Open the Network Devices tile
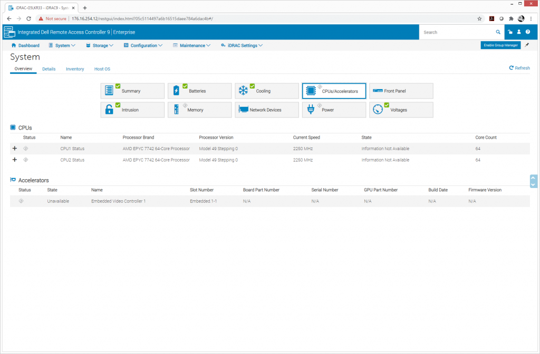 266,110
